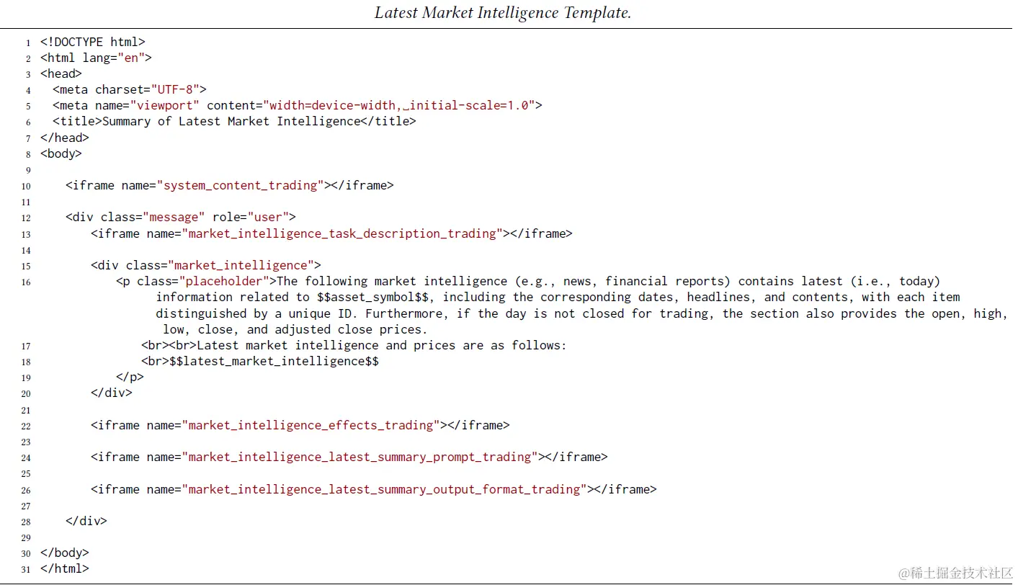Click the closing '</div>' on line 20
Screen dimensions: 1018x585
[x=112, y=393]
